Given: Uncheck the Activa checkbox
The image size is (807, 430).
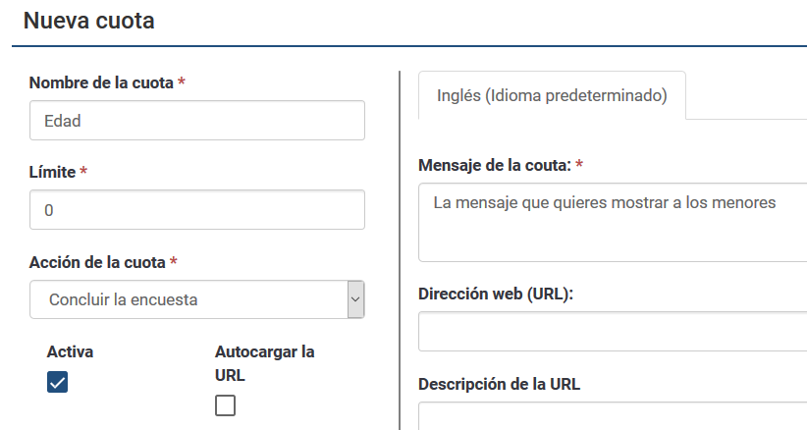Looking at the screenshot, I should click(57, 383).
